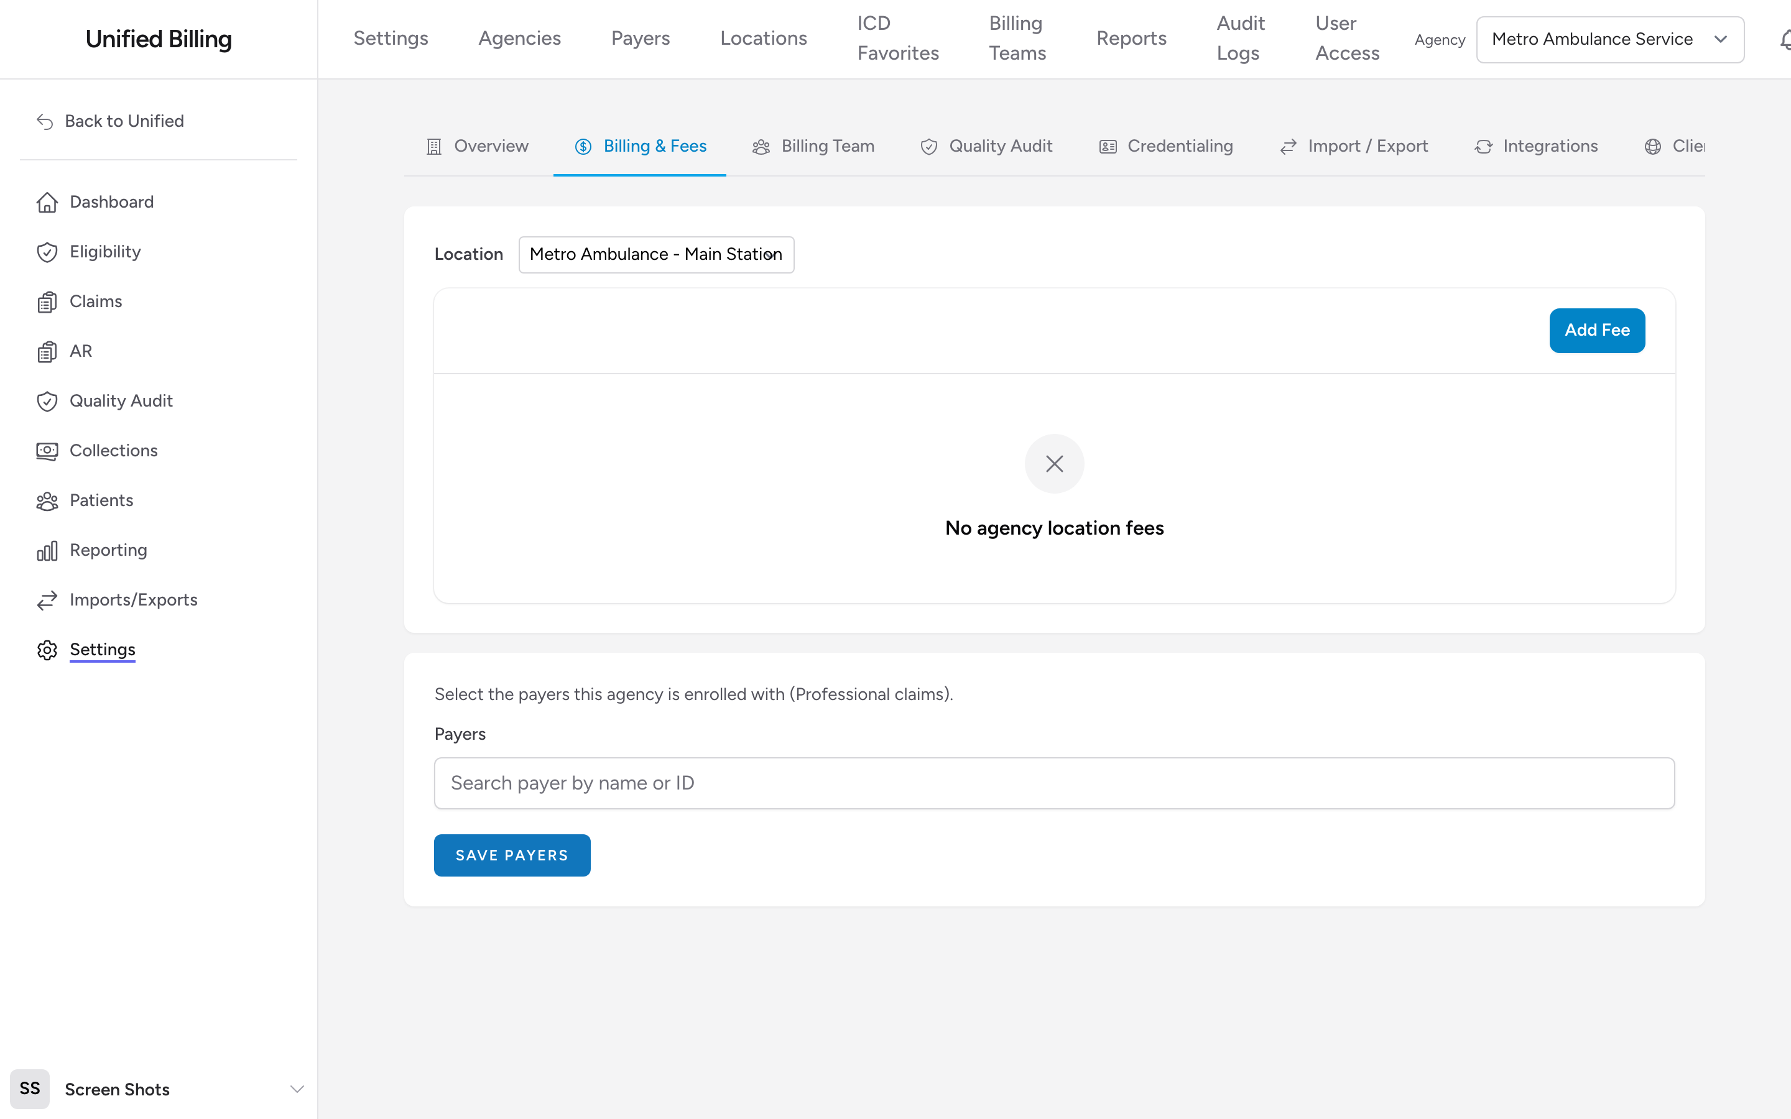This screenshot has height=1119, width=1791.
Task: Click the Reporting bar chart icon
Action: [x=47, y=551]
